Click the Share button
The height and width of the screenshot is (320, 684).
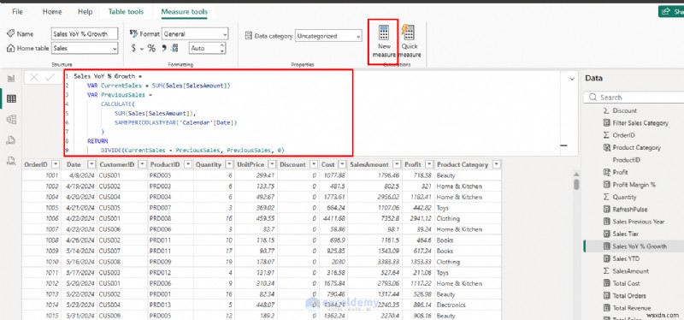coord(671,11)
